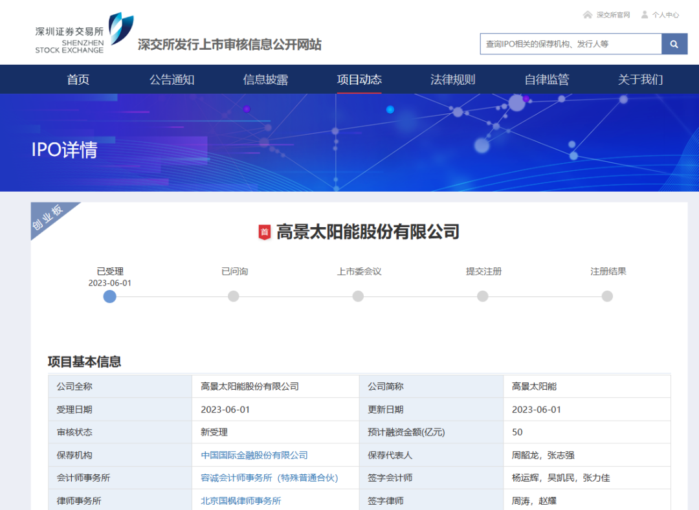Click the 提交注册 stage label

(483, 271)
